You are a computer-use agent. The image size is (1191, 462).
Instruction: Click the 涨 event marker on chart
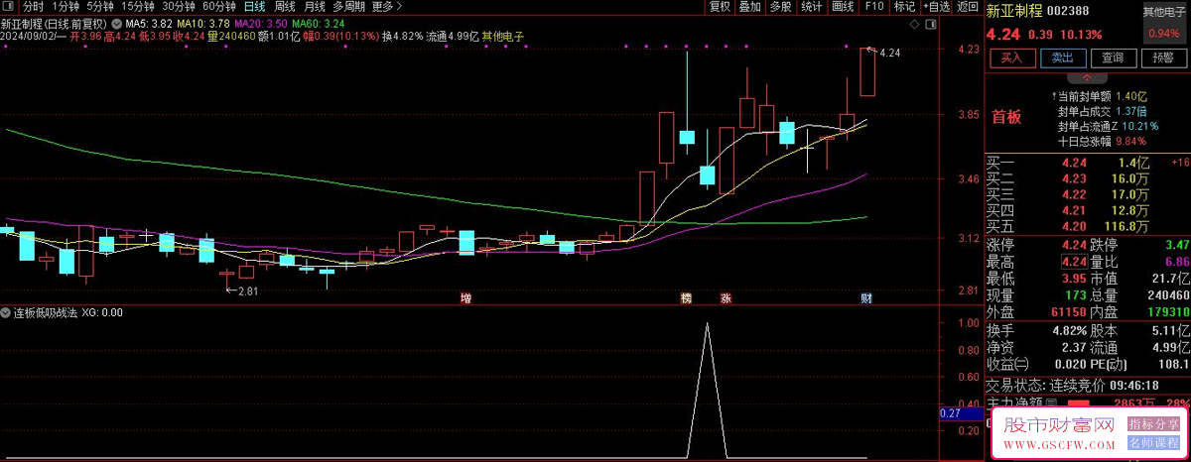pos(726,297)
